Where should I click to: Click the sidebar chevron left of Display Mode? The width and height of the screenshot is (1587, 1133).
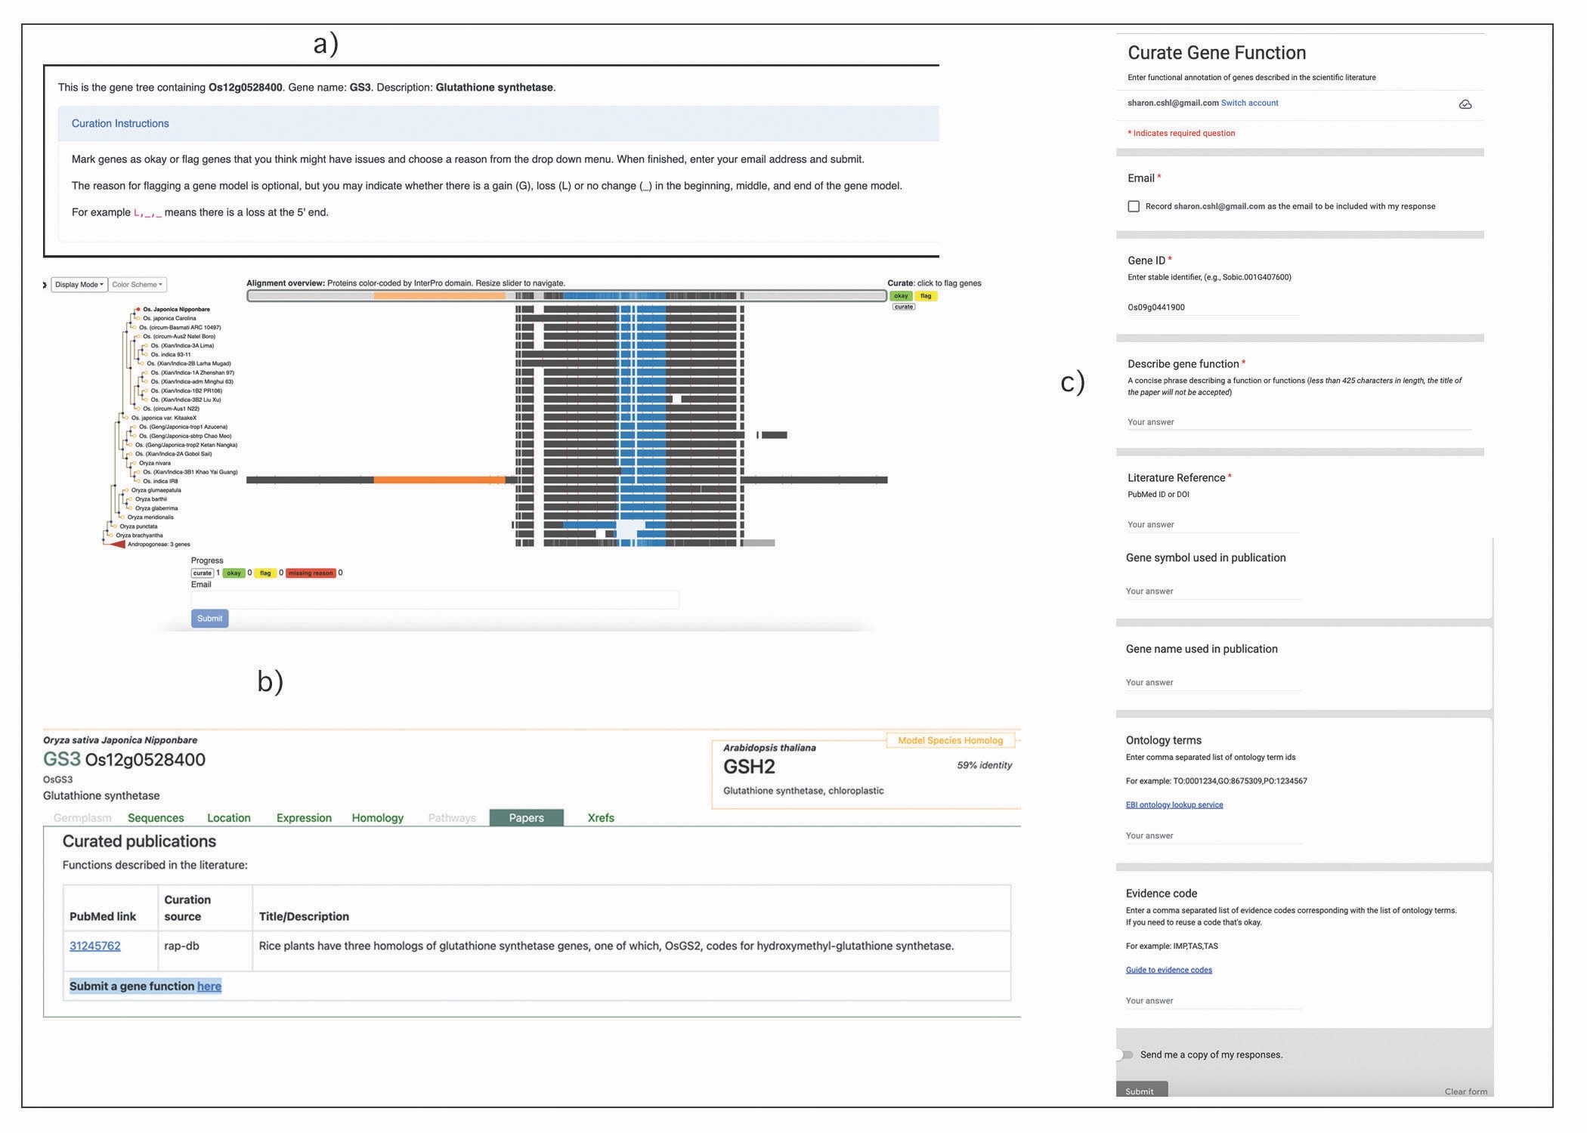pyautogui.click(x=45, y=285)
